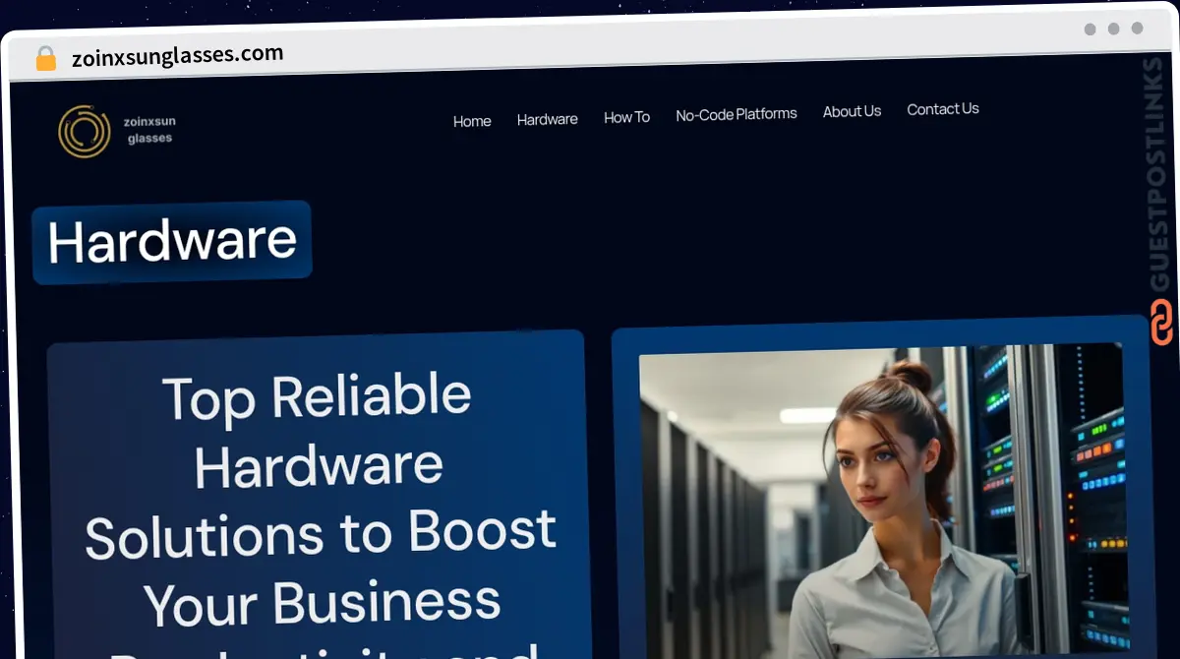The height and width of the screenshot is (659, 1180).
Task: Go to the How To menu
Action: pyautogui.click(x=626, y=117)
